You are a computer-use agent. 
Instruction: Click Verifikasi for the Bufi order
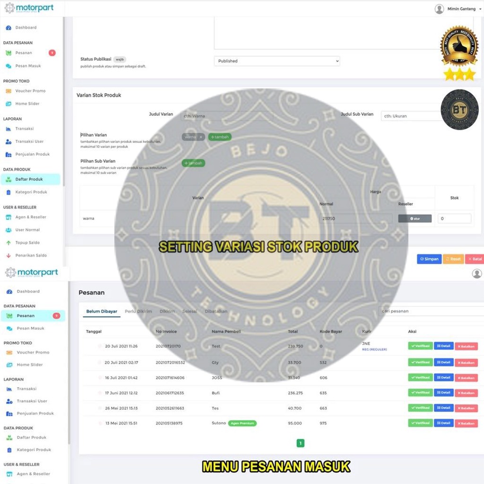coord(420,393)
